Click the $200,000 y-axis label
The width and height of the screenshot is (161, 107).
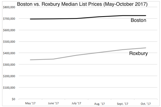(x=9, y=76)
